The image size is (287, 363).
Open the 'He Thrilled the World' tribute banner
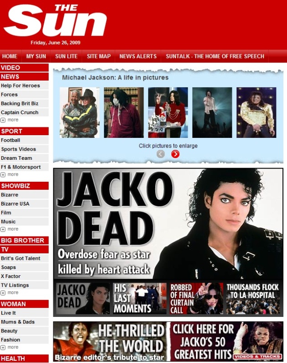pyautogui.click(x=111, y=342)
